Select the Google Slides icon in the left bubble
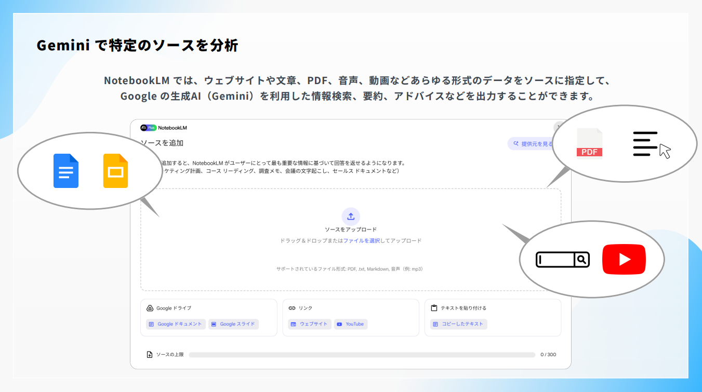Image resolution: width=702 pixels, height=392 pixels. click(x=115, y=170)
